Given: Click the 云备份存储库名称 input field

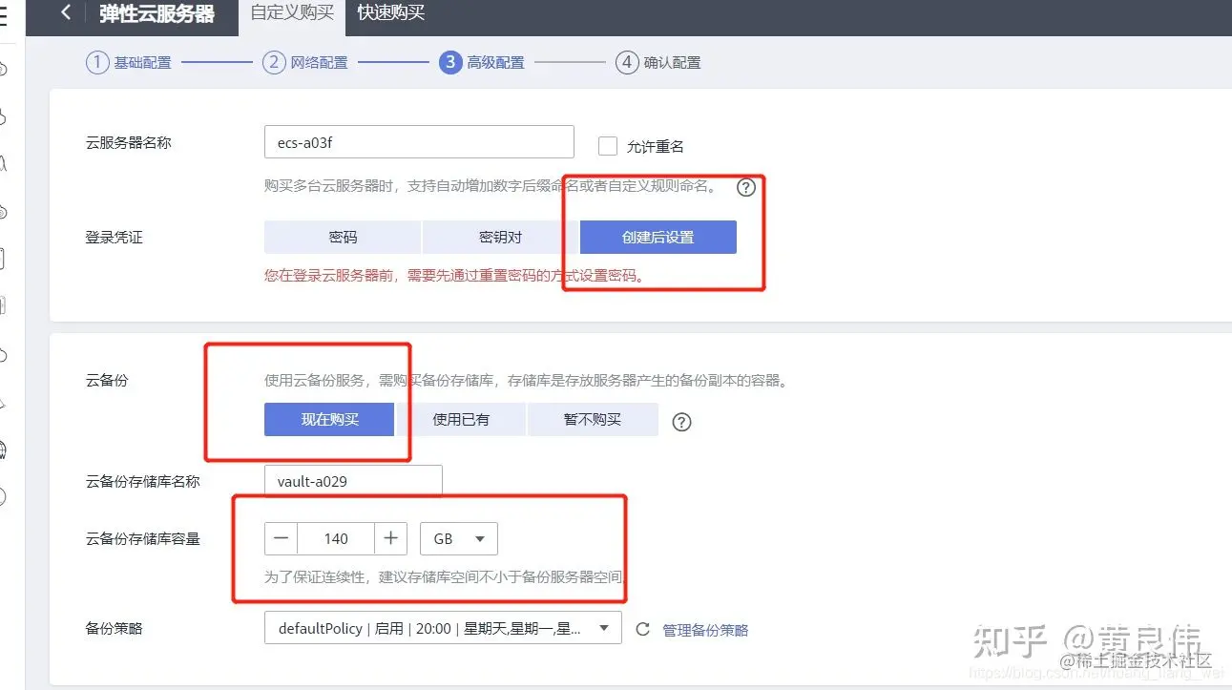Looking at the screenshot, I should coord(353,481).
